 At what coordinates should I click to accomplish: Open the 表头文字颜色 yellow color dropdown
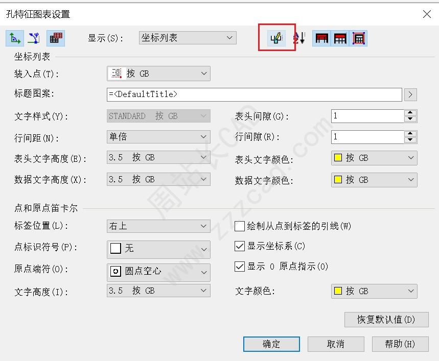coord(374,158)
